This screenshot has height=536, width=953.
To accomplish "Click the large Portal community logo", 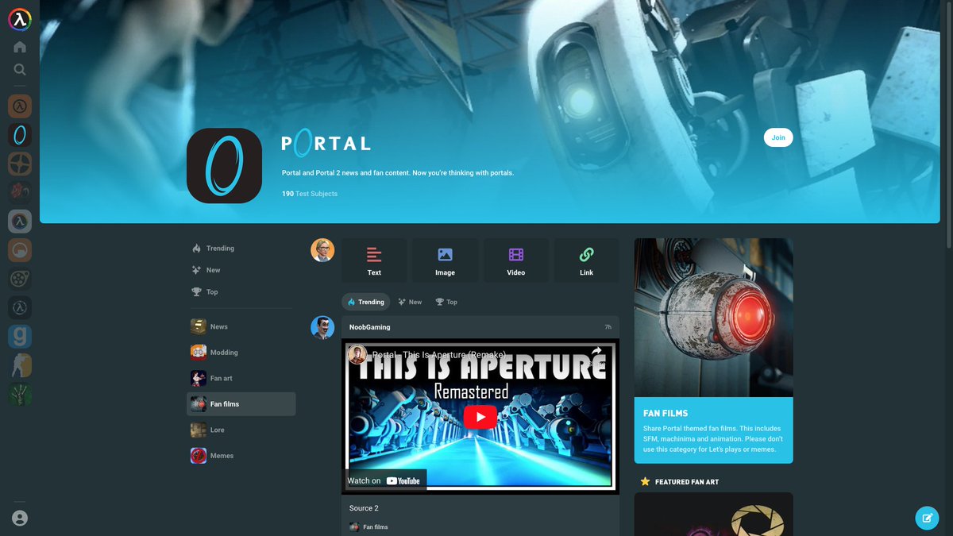I will tap(224, 165).
